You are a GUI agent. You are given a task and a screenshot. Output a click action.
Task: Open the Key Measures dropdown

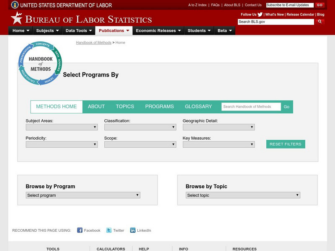pyautogui.click(x=219, y=144)
